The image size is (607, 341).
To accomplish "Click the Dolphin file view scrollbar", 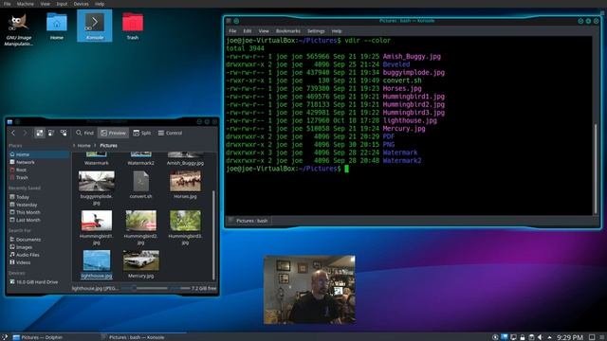I will tap(213, 235).
